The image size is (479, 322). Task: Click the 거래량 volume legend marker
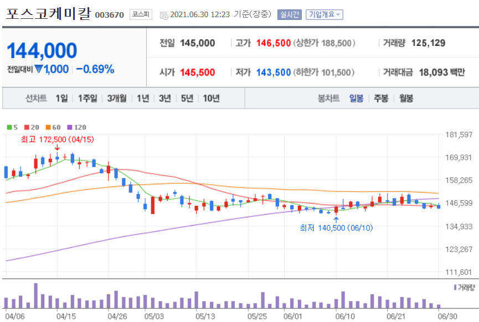pyautogui.click(x=455, y=287)
